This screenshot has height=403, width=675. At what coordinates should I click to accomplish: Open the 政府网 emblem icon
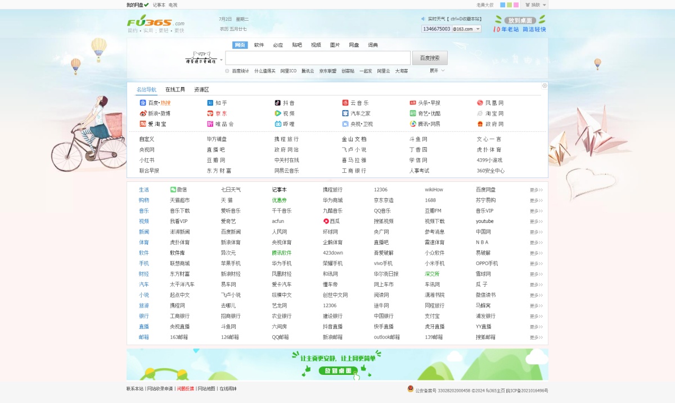(480, 124)
